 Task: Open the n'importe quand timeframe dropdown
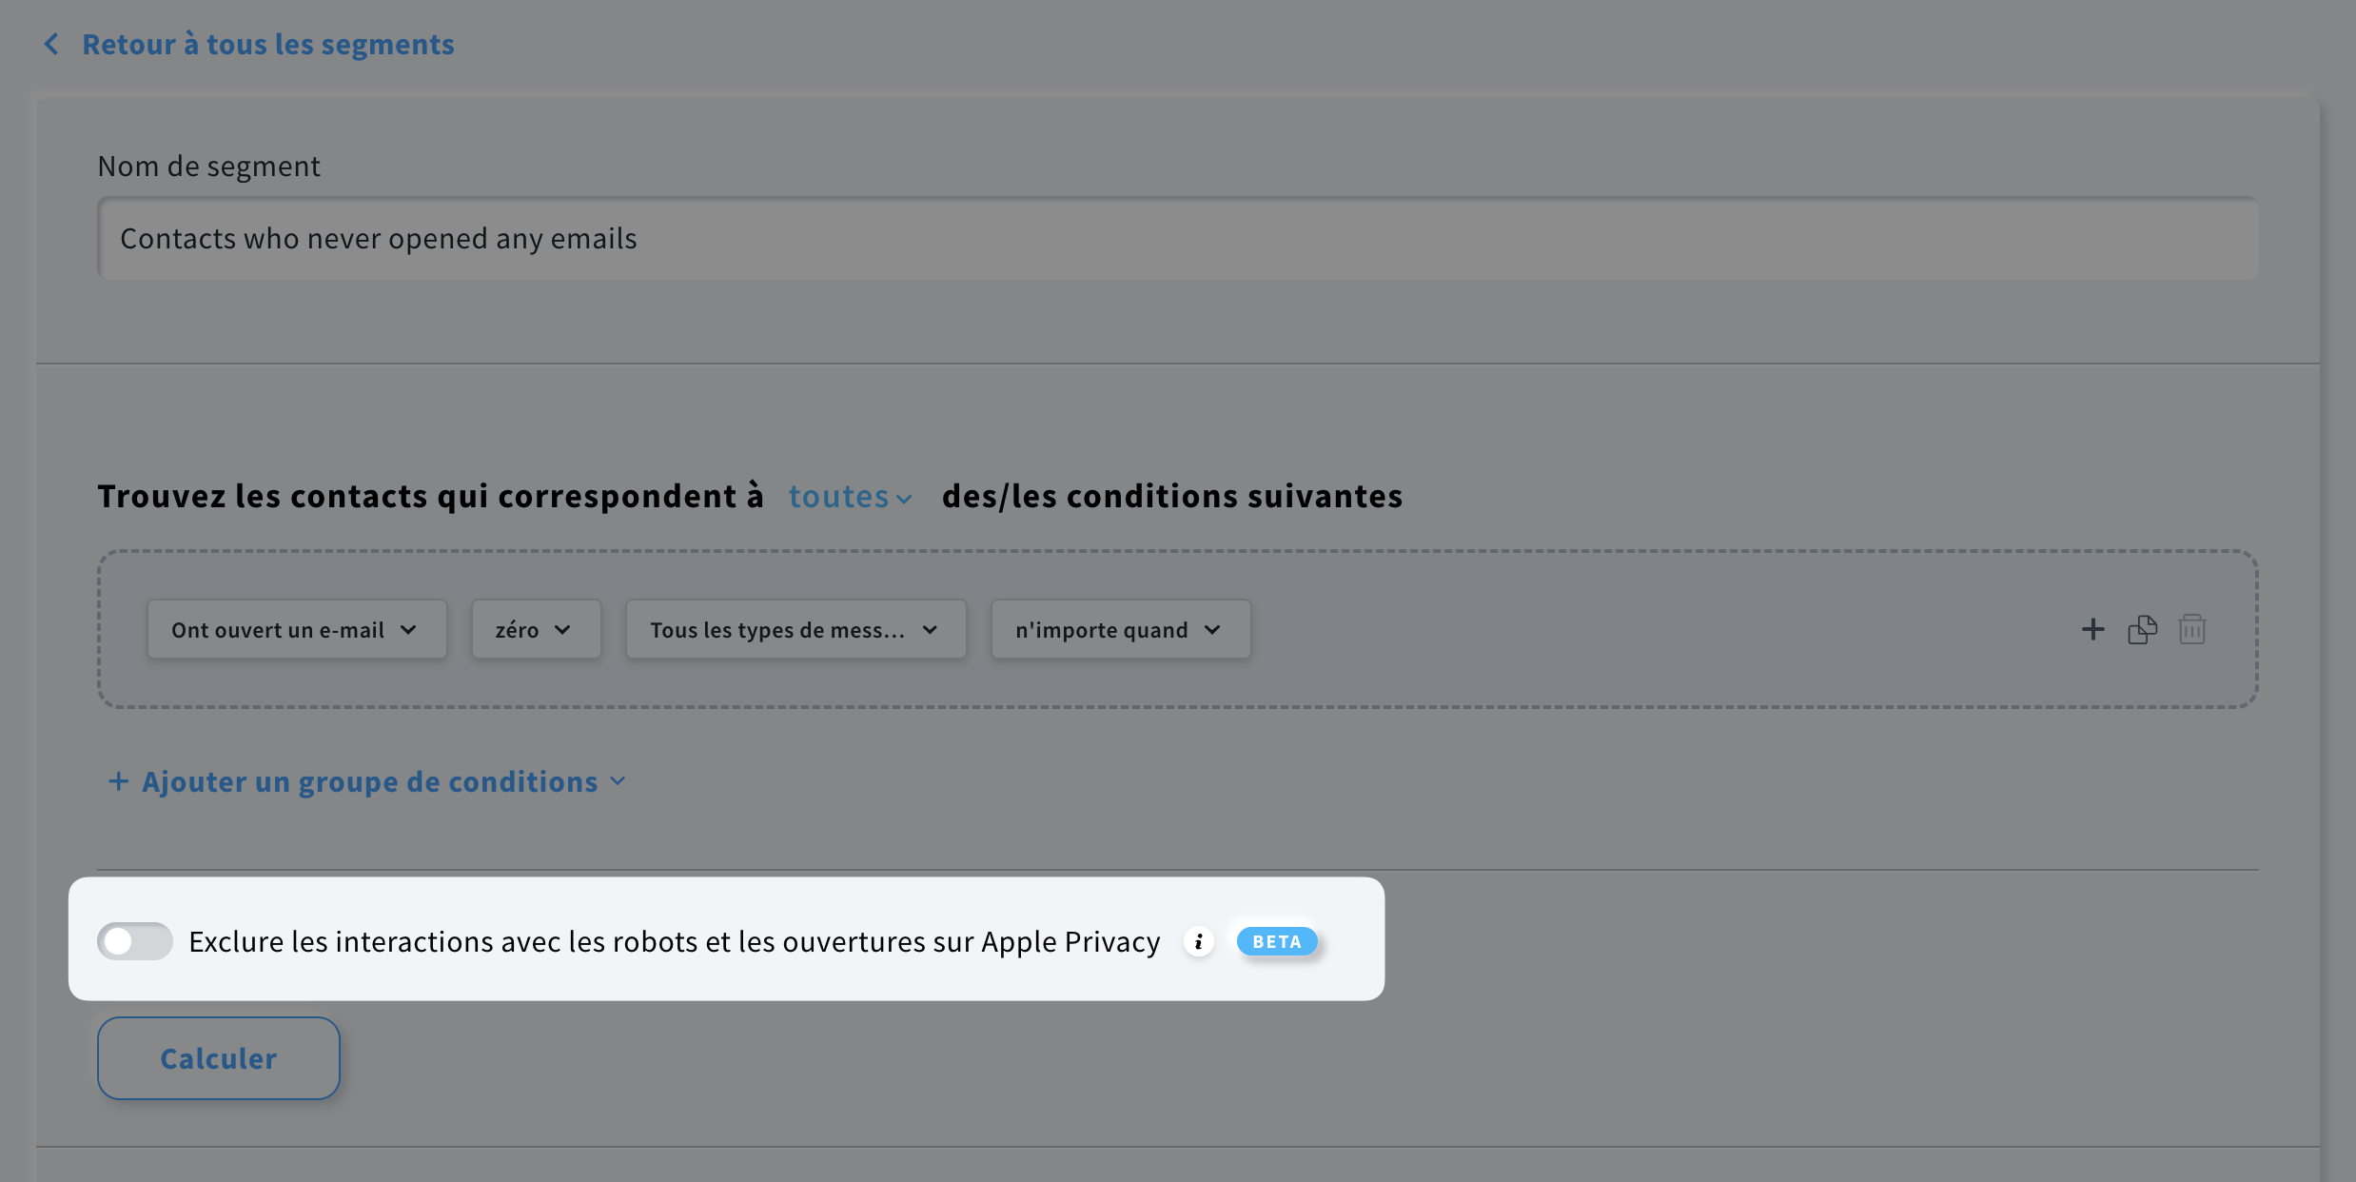tap(1119, 629)
